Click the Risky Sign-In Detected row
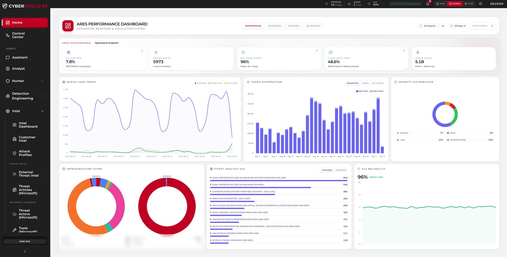This screenshot has width=507, height=257. pos(279,200)
